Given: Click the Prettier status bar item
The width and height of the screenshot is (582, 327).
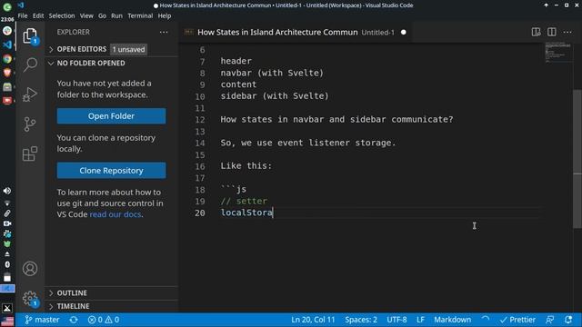Looking at the screenshot, I should (x=517, y=320).
